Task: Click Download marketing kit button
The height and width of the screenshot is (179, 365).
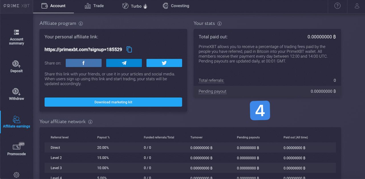Action: coord(113,102)
